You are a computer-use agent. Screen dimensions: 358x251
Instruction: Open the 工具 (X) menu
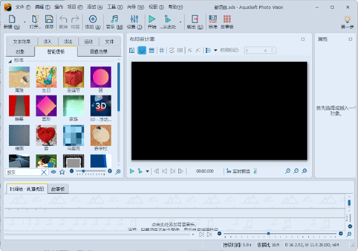click(x=115, y=7)
